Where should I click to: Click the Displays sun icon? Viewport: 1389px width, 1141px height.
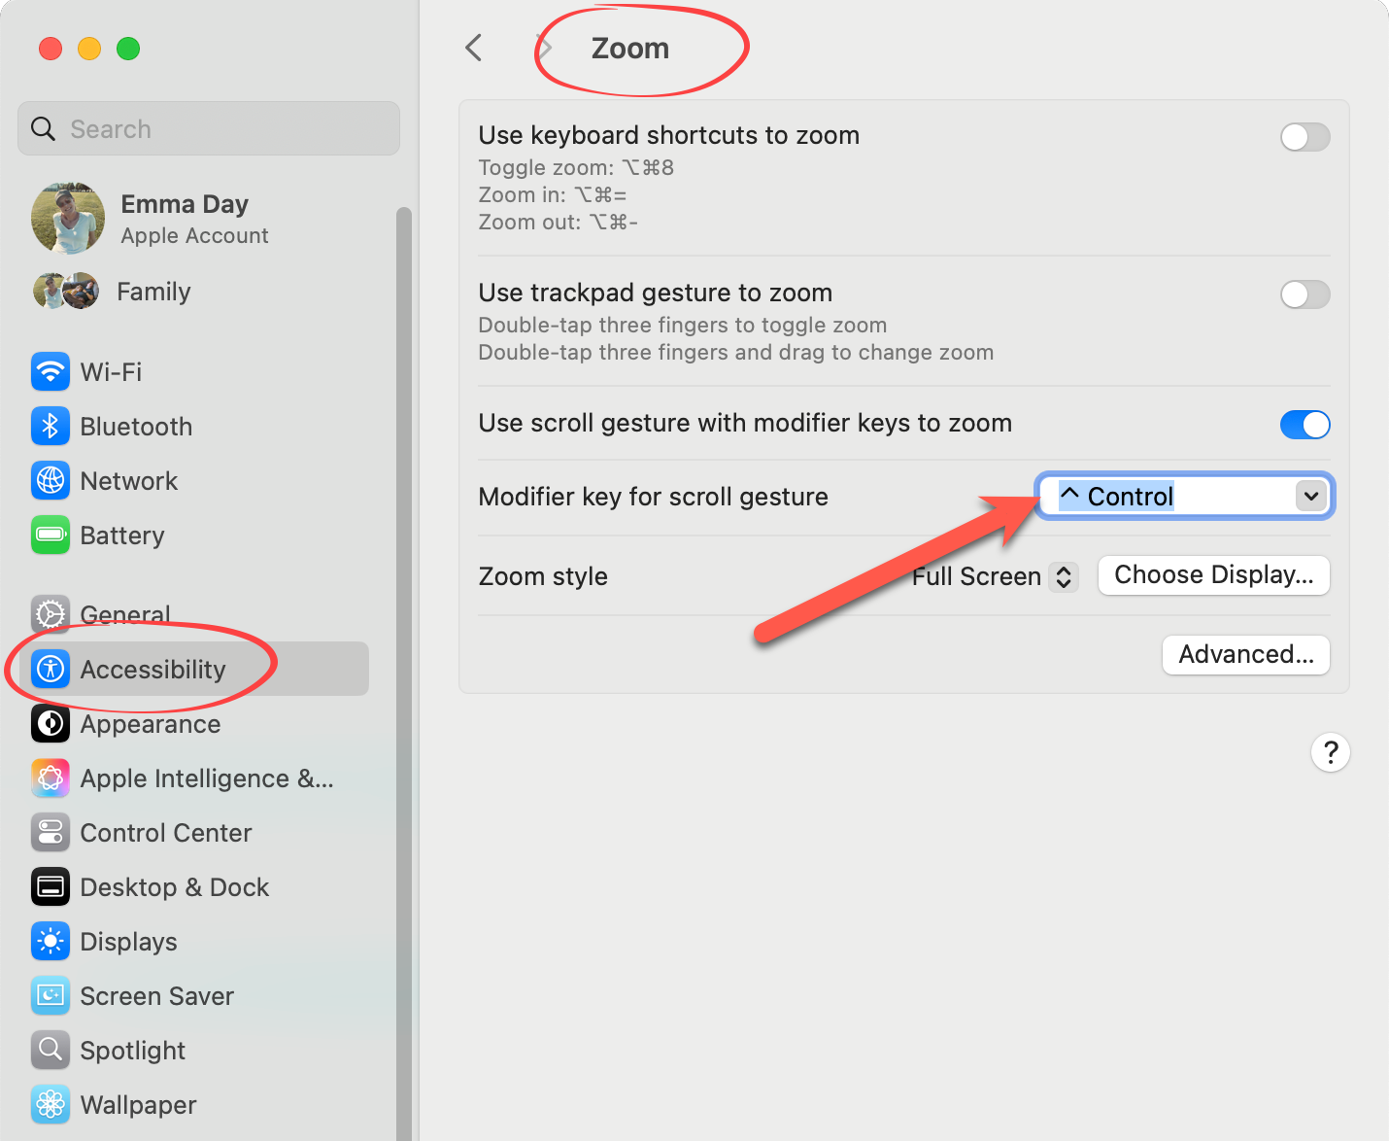pyautogui.click(x=51, y=942)
